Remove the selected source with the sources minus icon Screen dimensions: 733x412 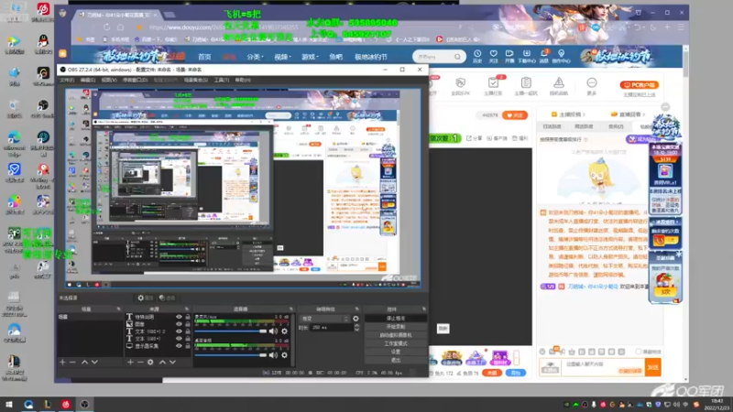pos(140,362)
